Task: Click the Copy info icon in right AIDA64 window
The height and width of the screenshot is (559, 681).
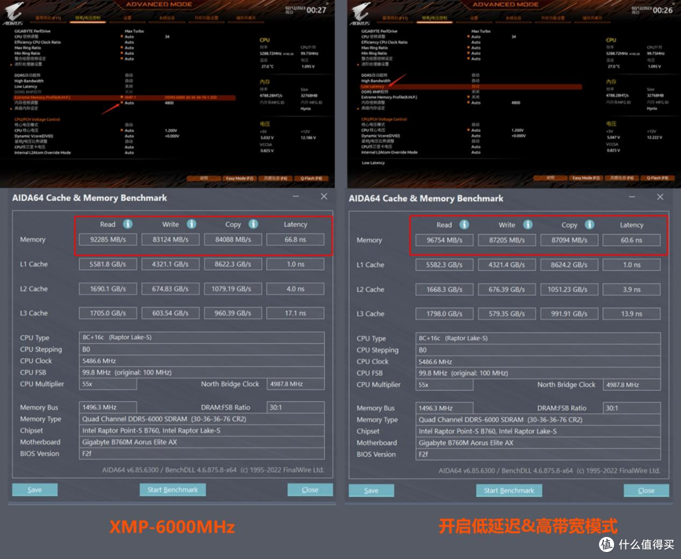Action: (x=590, y=224)
